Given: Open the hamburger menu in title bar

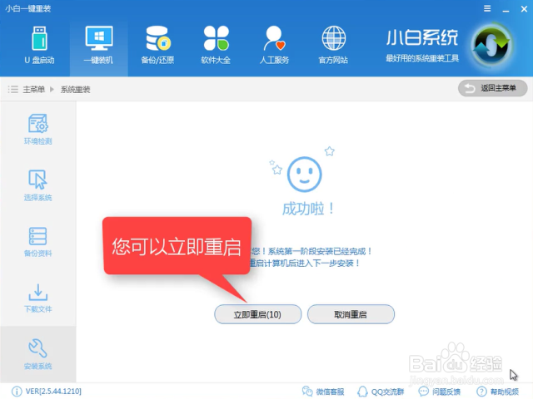Looking at the screenshot, I should click(x=487, y=8).
